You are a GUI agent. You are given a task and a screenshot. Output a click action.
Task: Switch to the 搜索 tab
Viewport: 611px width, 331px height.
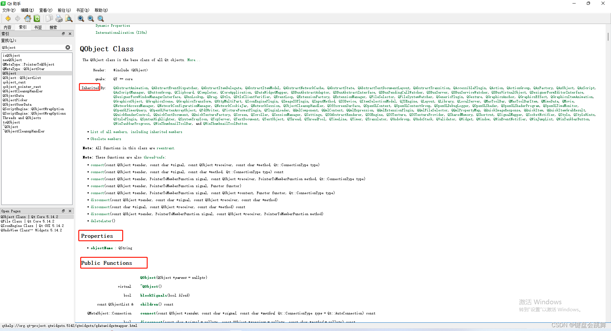[53, 27]
